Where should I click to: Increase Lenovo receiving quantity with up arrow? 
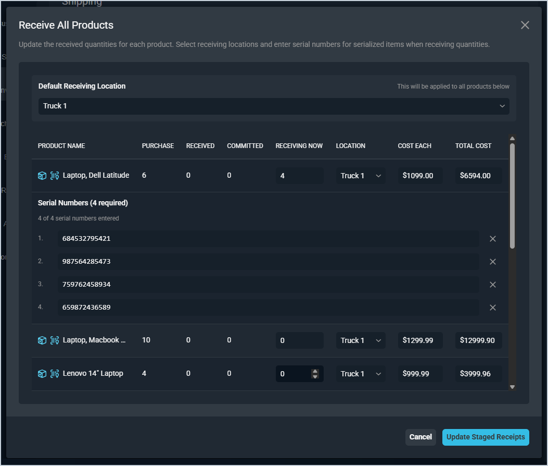(x=315, y=371)
